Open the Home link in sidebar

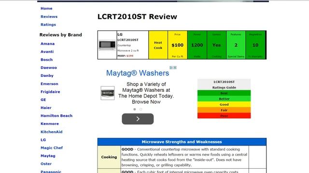[x=46, y=9]
